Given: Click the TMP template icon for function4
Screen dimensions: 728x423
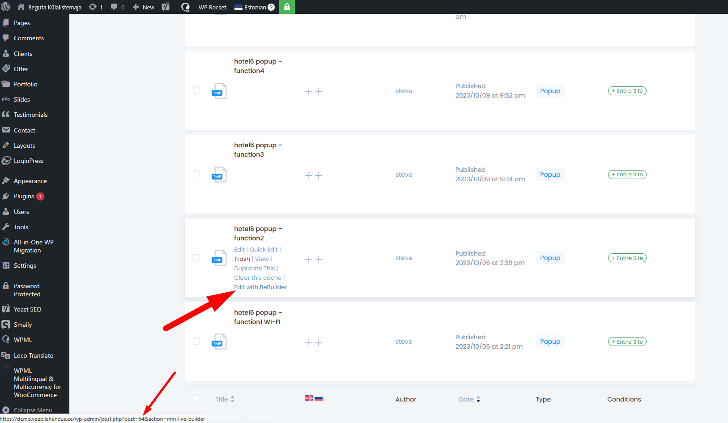Looking at the screenshot, I should 219,91.
